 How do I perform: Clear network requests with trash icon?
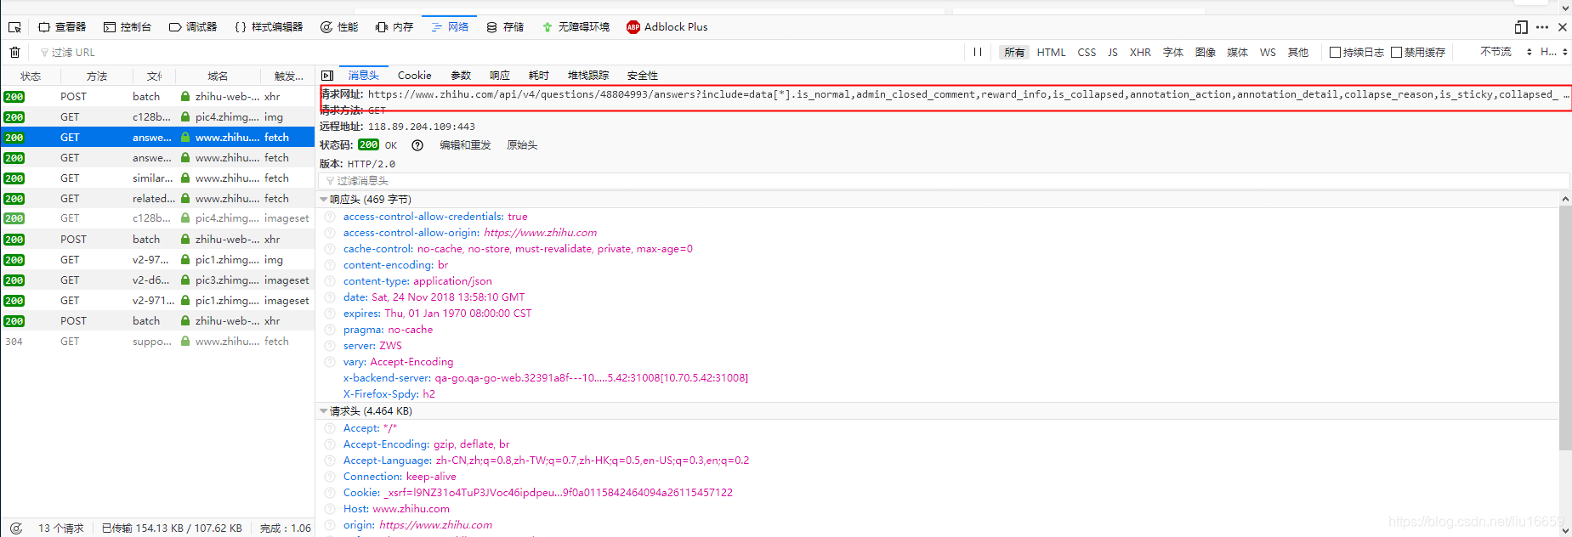[x=14, y=52]
